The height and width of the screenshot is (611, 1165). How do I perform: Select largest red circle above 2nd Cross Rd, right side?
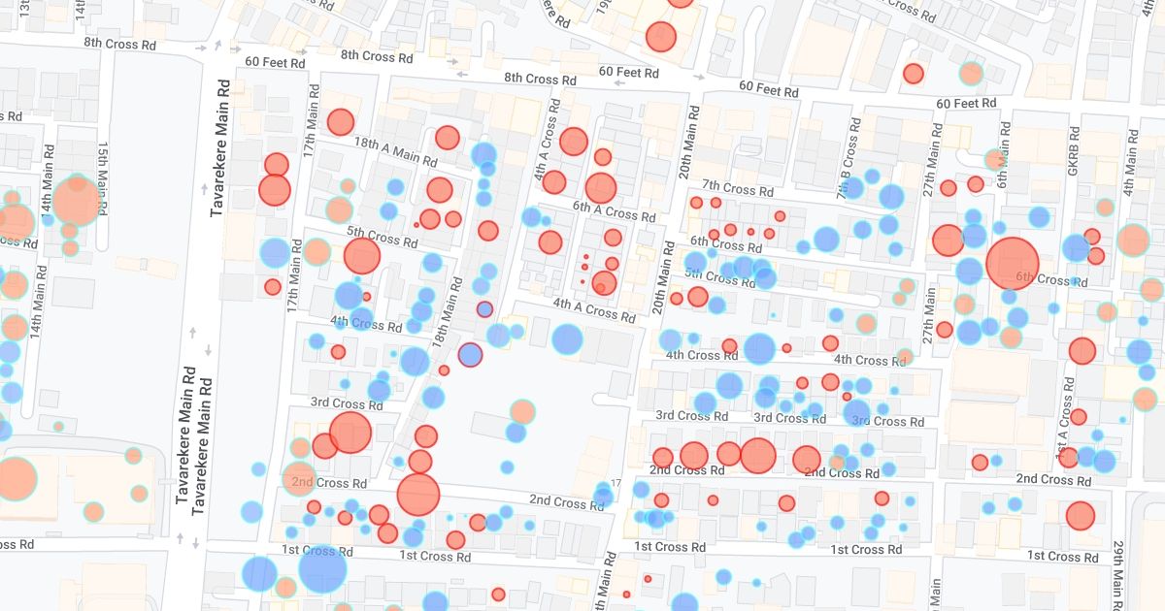pos(758,455)
